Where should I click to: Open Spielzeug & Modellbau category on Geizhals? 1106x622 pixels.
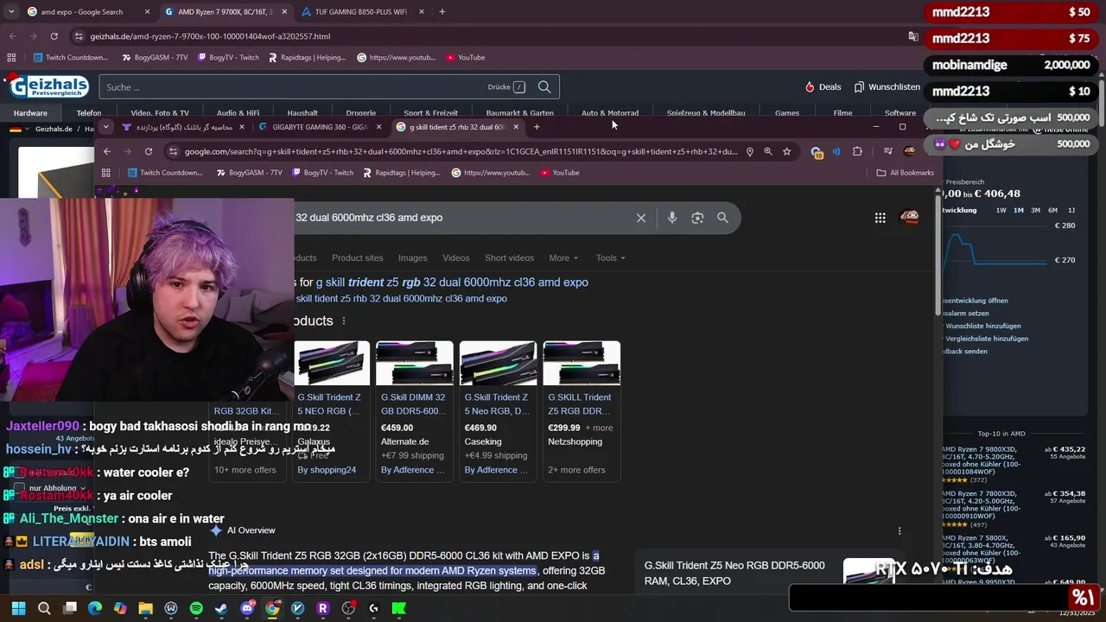coord(705,112)
